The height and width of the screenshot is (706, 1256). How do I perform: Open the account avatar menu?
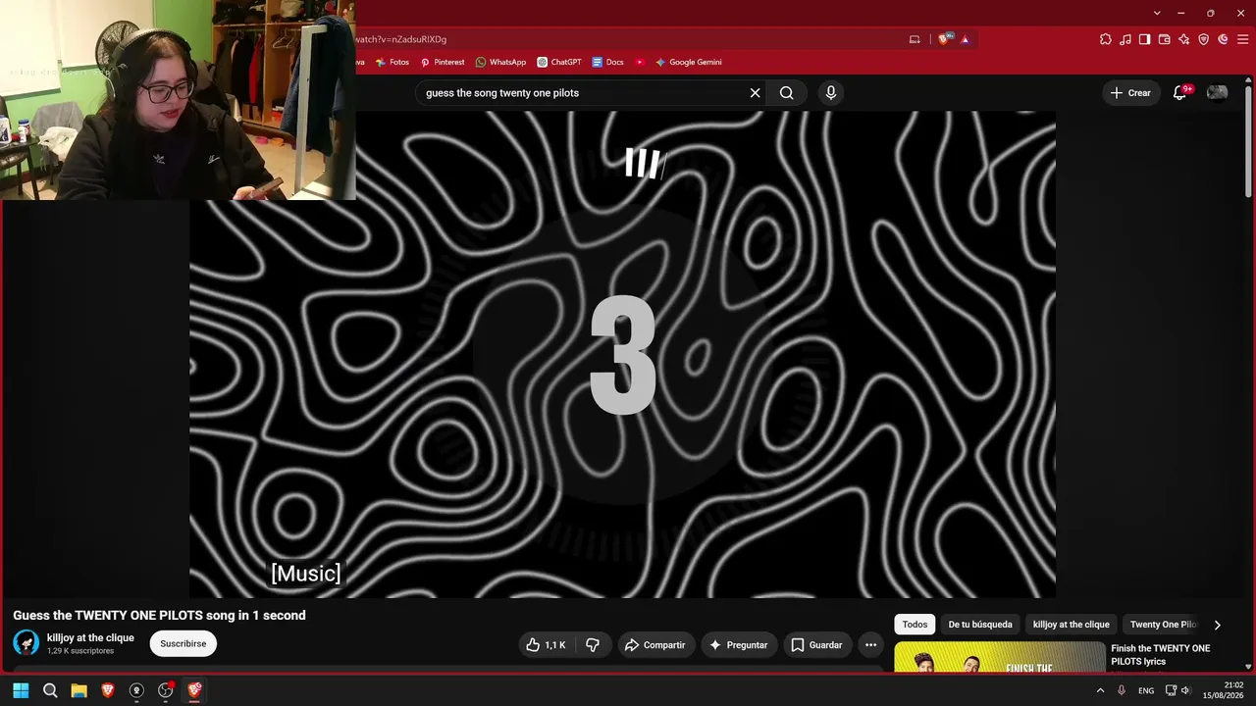point(1217,93)
